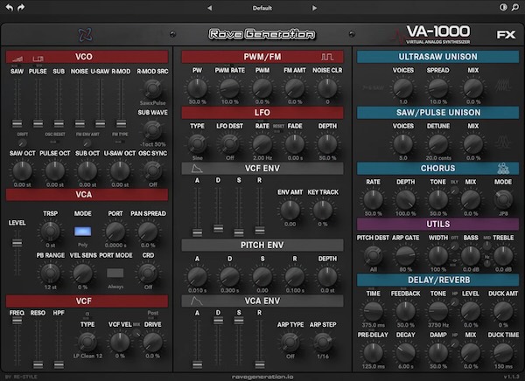Click the undo arrow icon
Image resolution: width=525 pixels, height=381 pixels.
click(10, 8)
